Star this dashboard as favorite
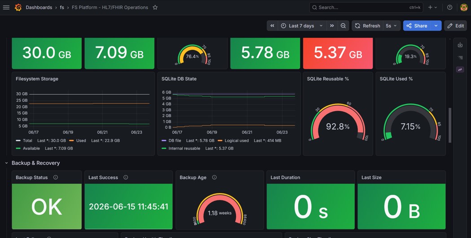This screenshot has width=471, height=238. point(155,8)
